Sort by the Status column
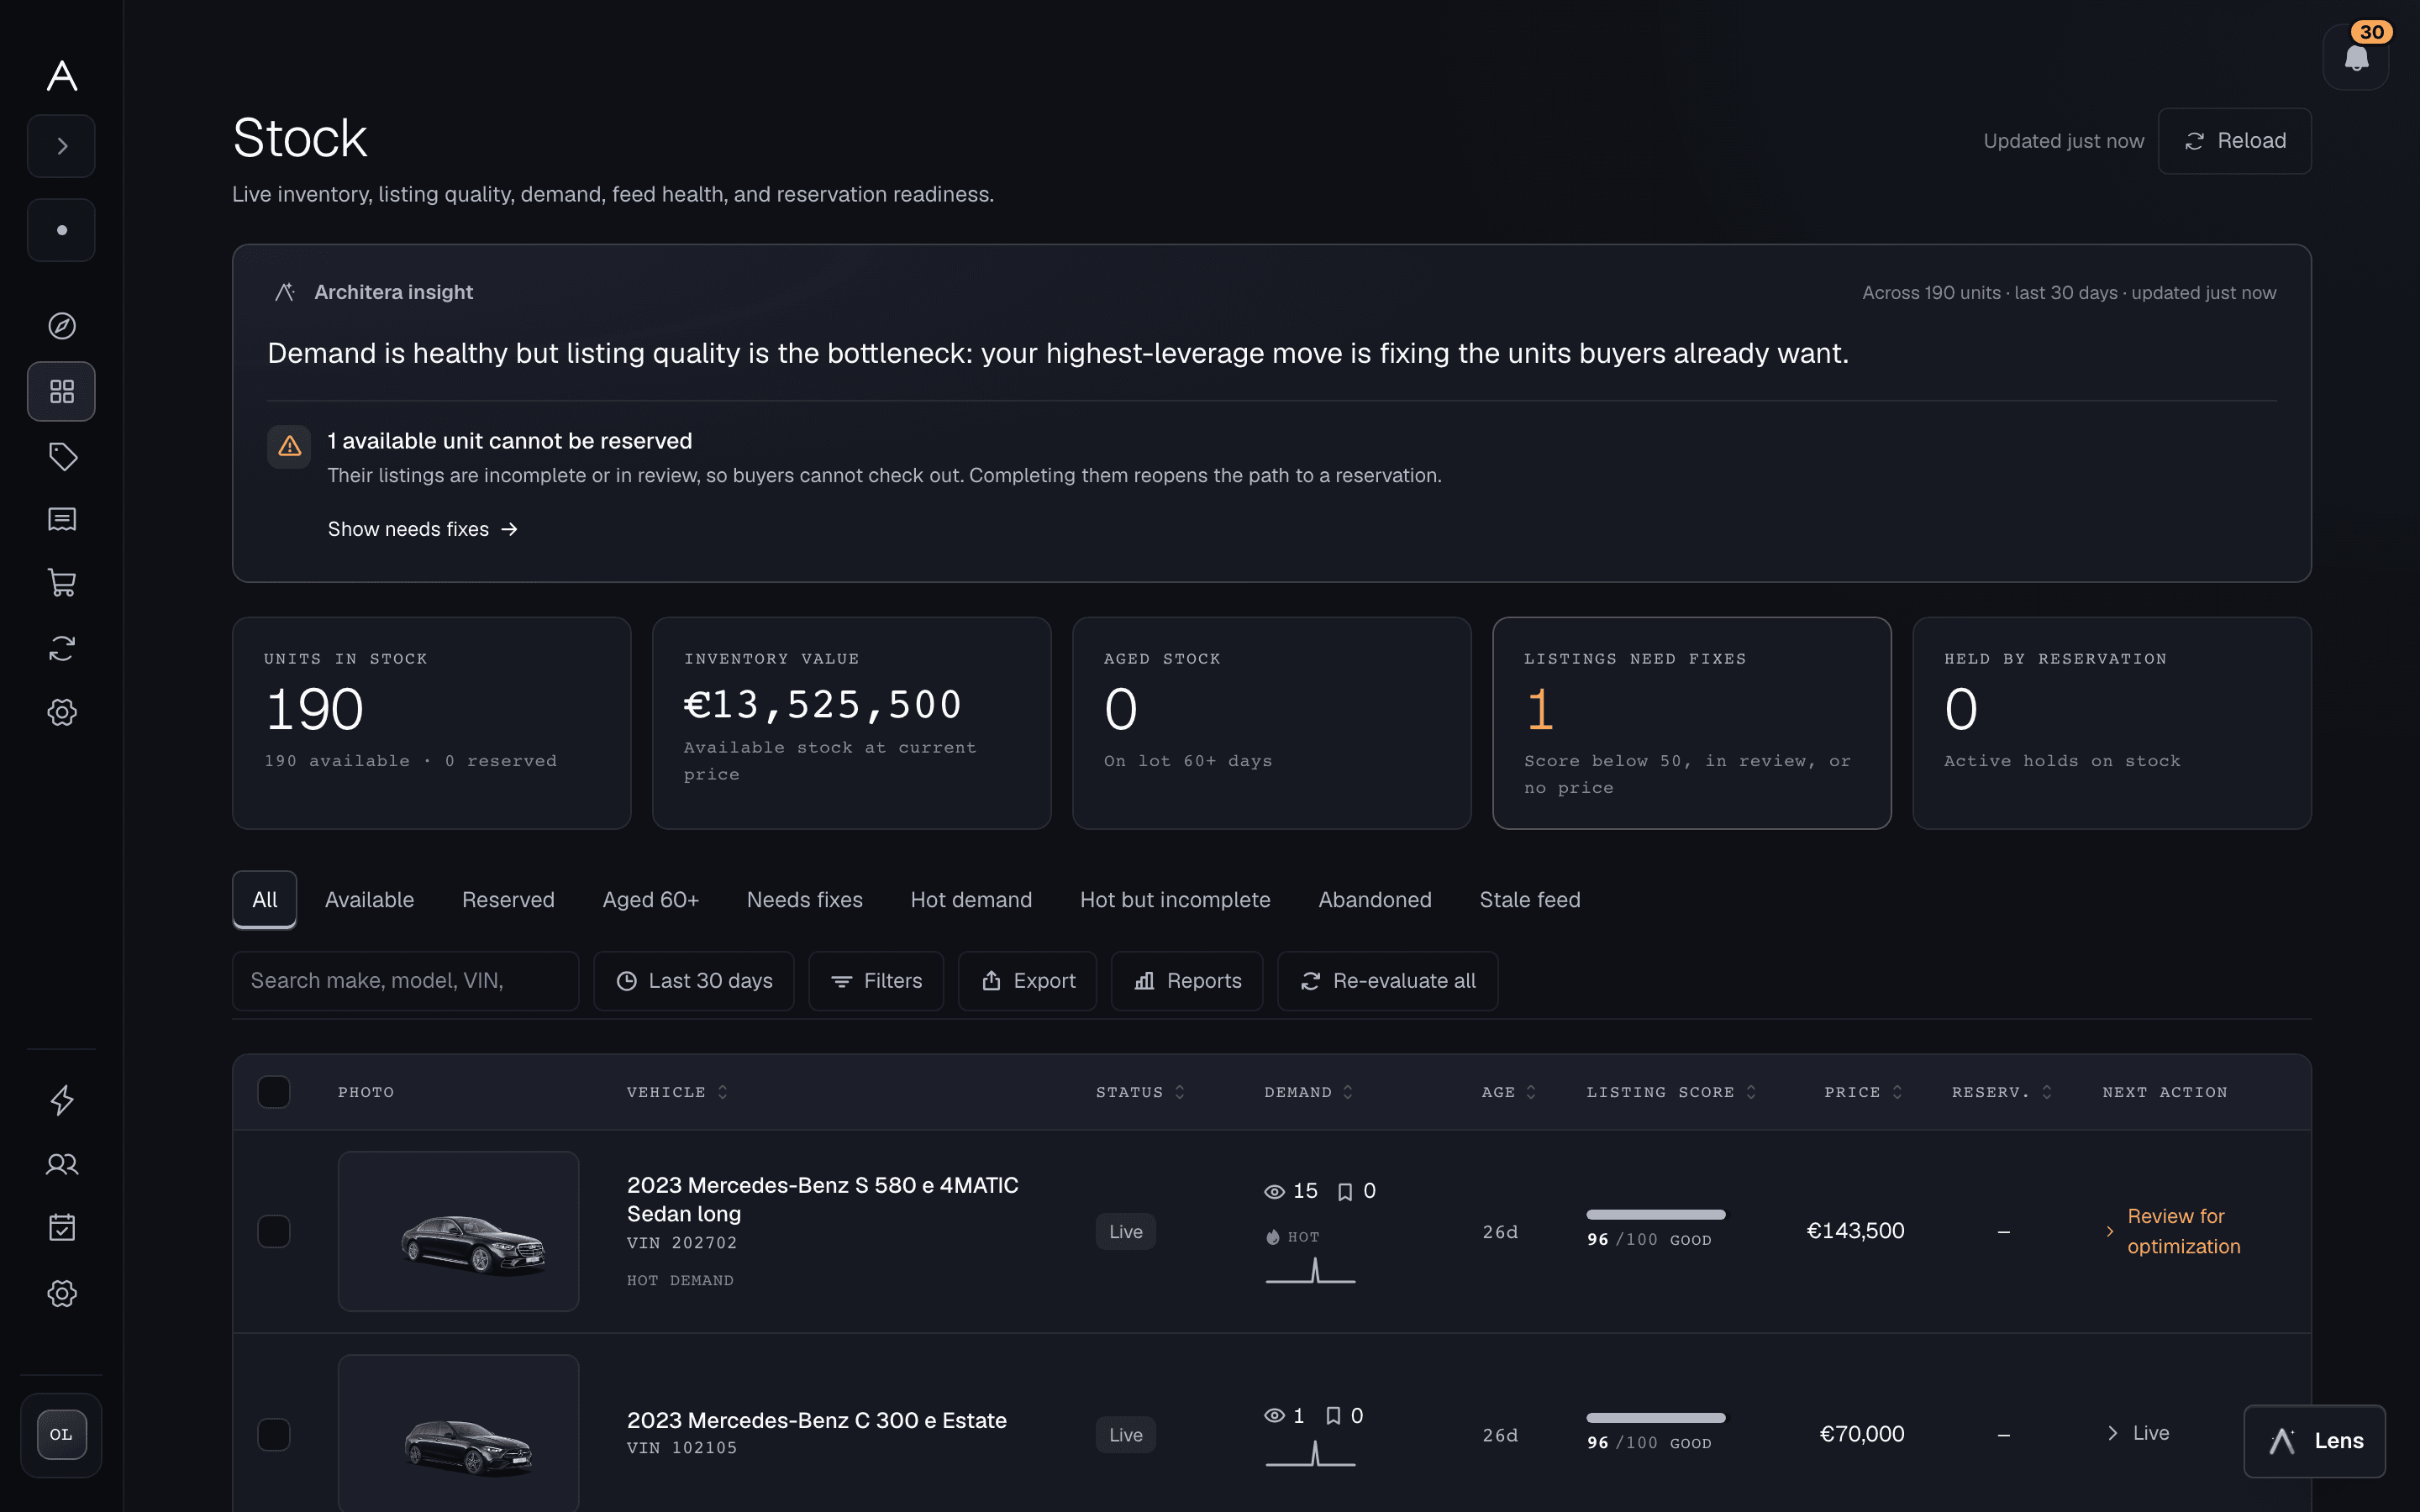 [1141, 1092]
